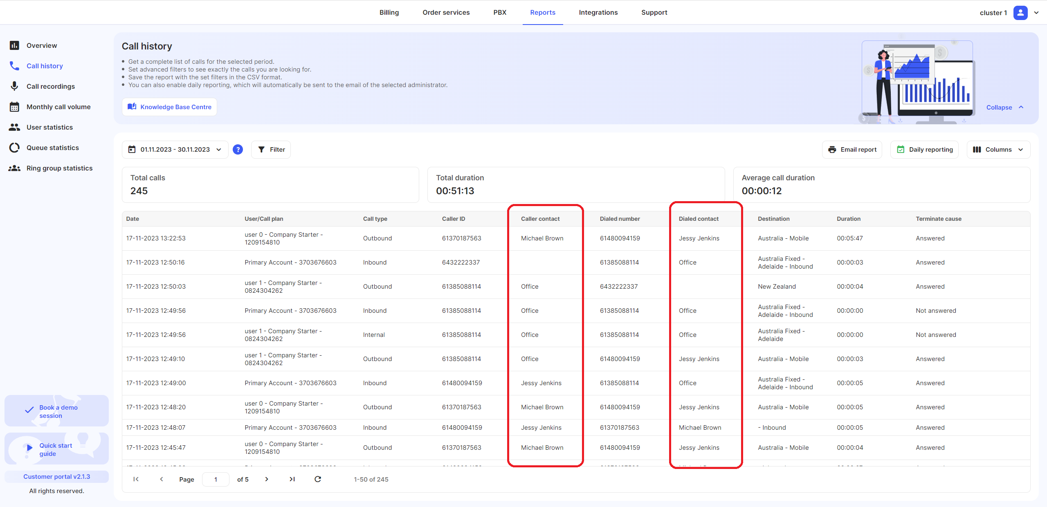Click the Book a demo session card

click(56, 411)
